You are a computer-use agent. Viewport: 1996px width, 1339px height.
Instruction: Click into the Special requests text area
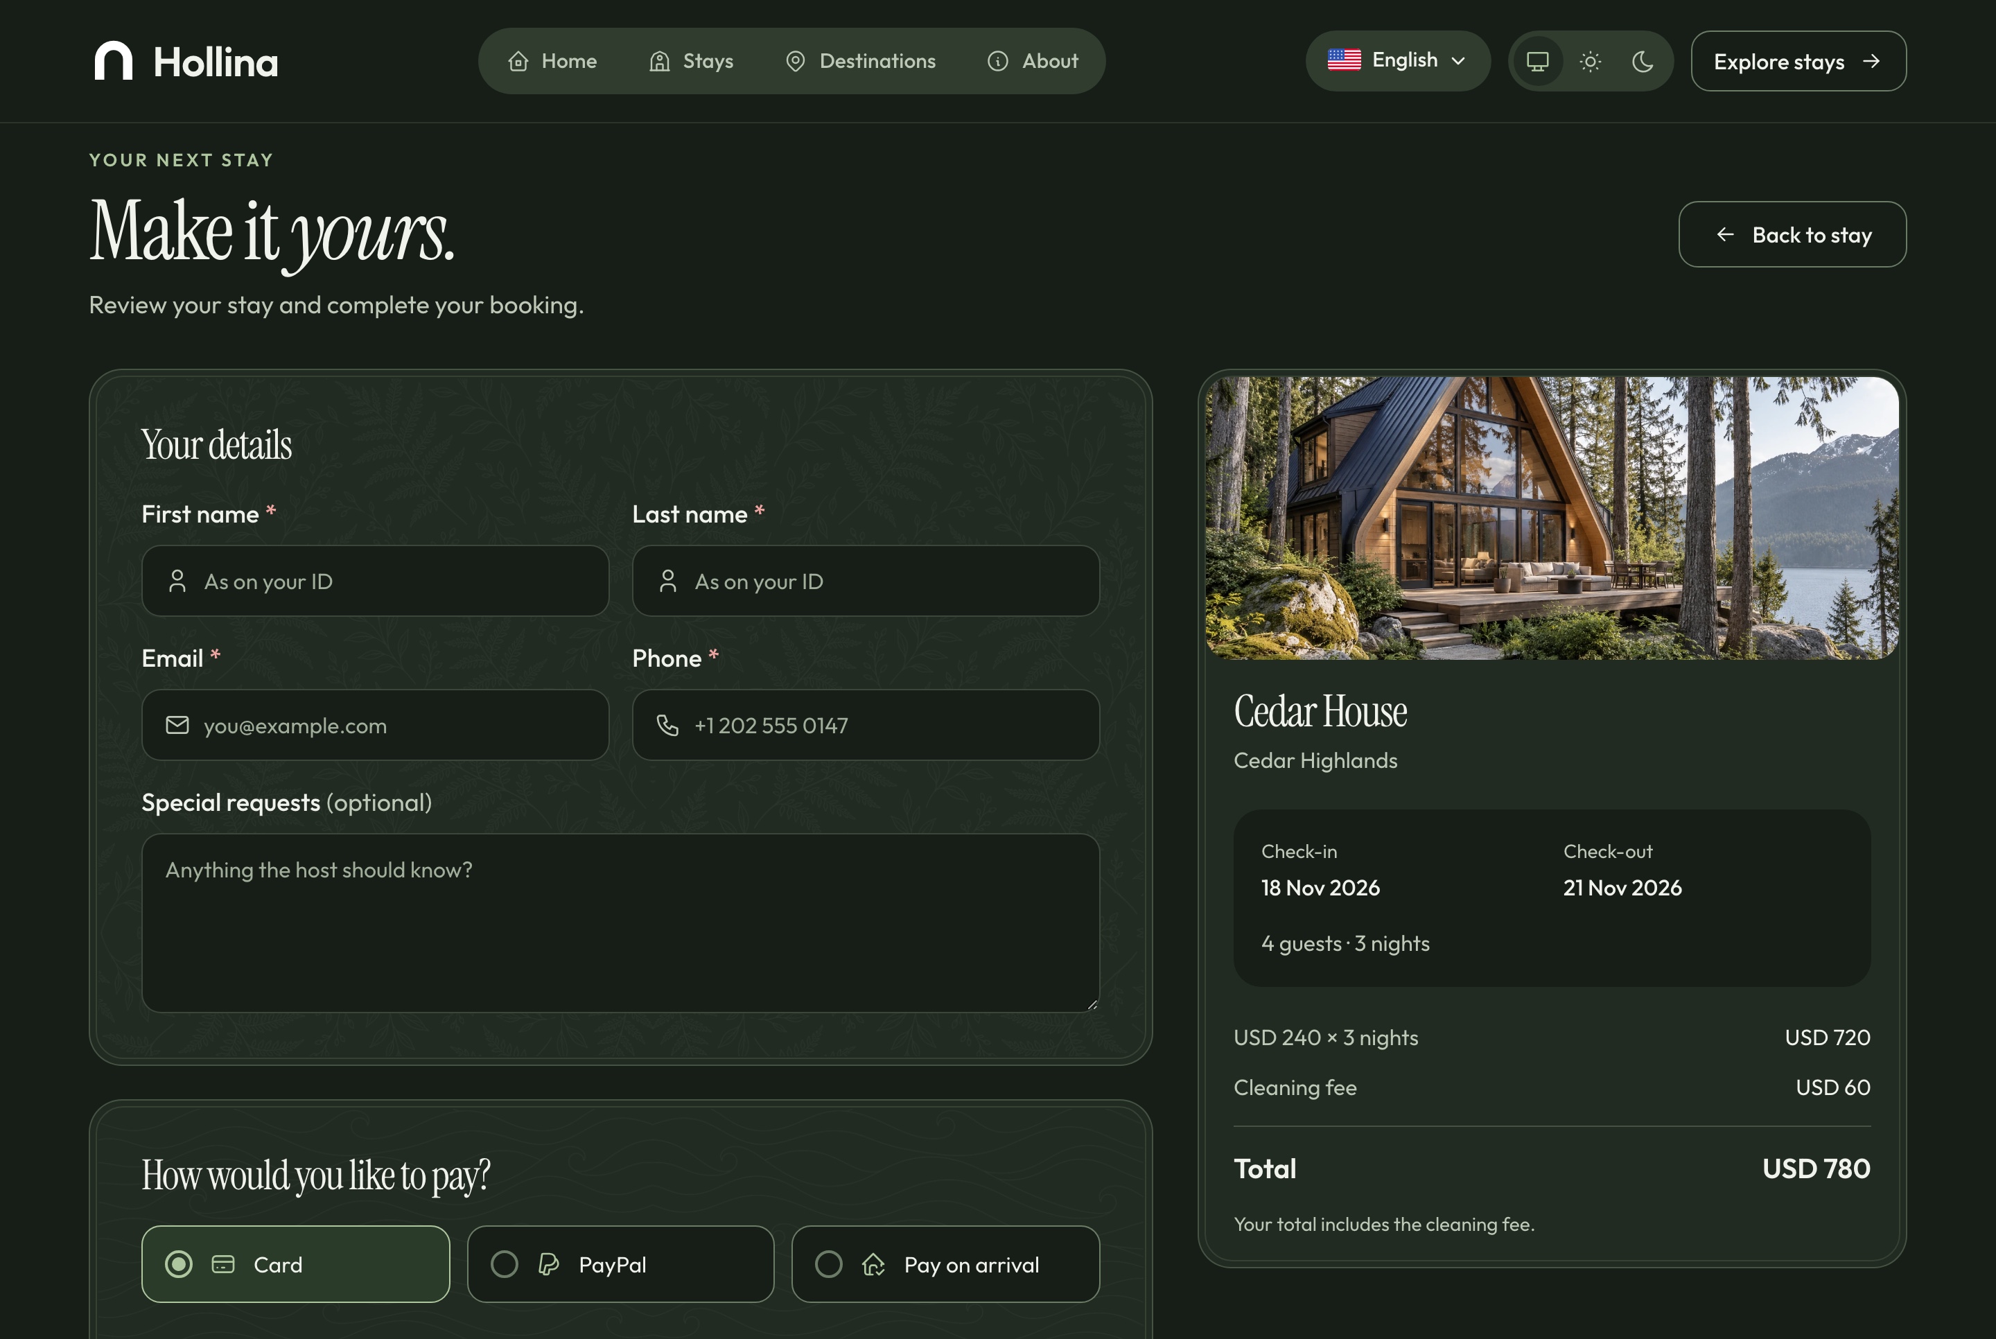pos(621,923)
